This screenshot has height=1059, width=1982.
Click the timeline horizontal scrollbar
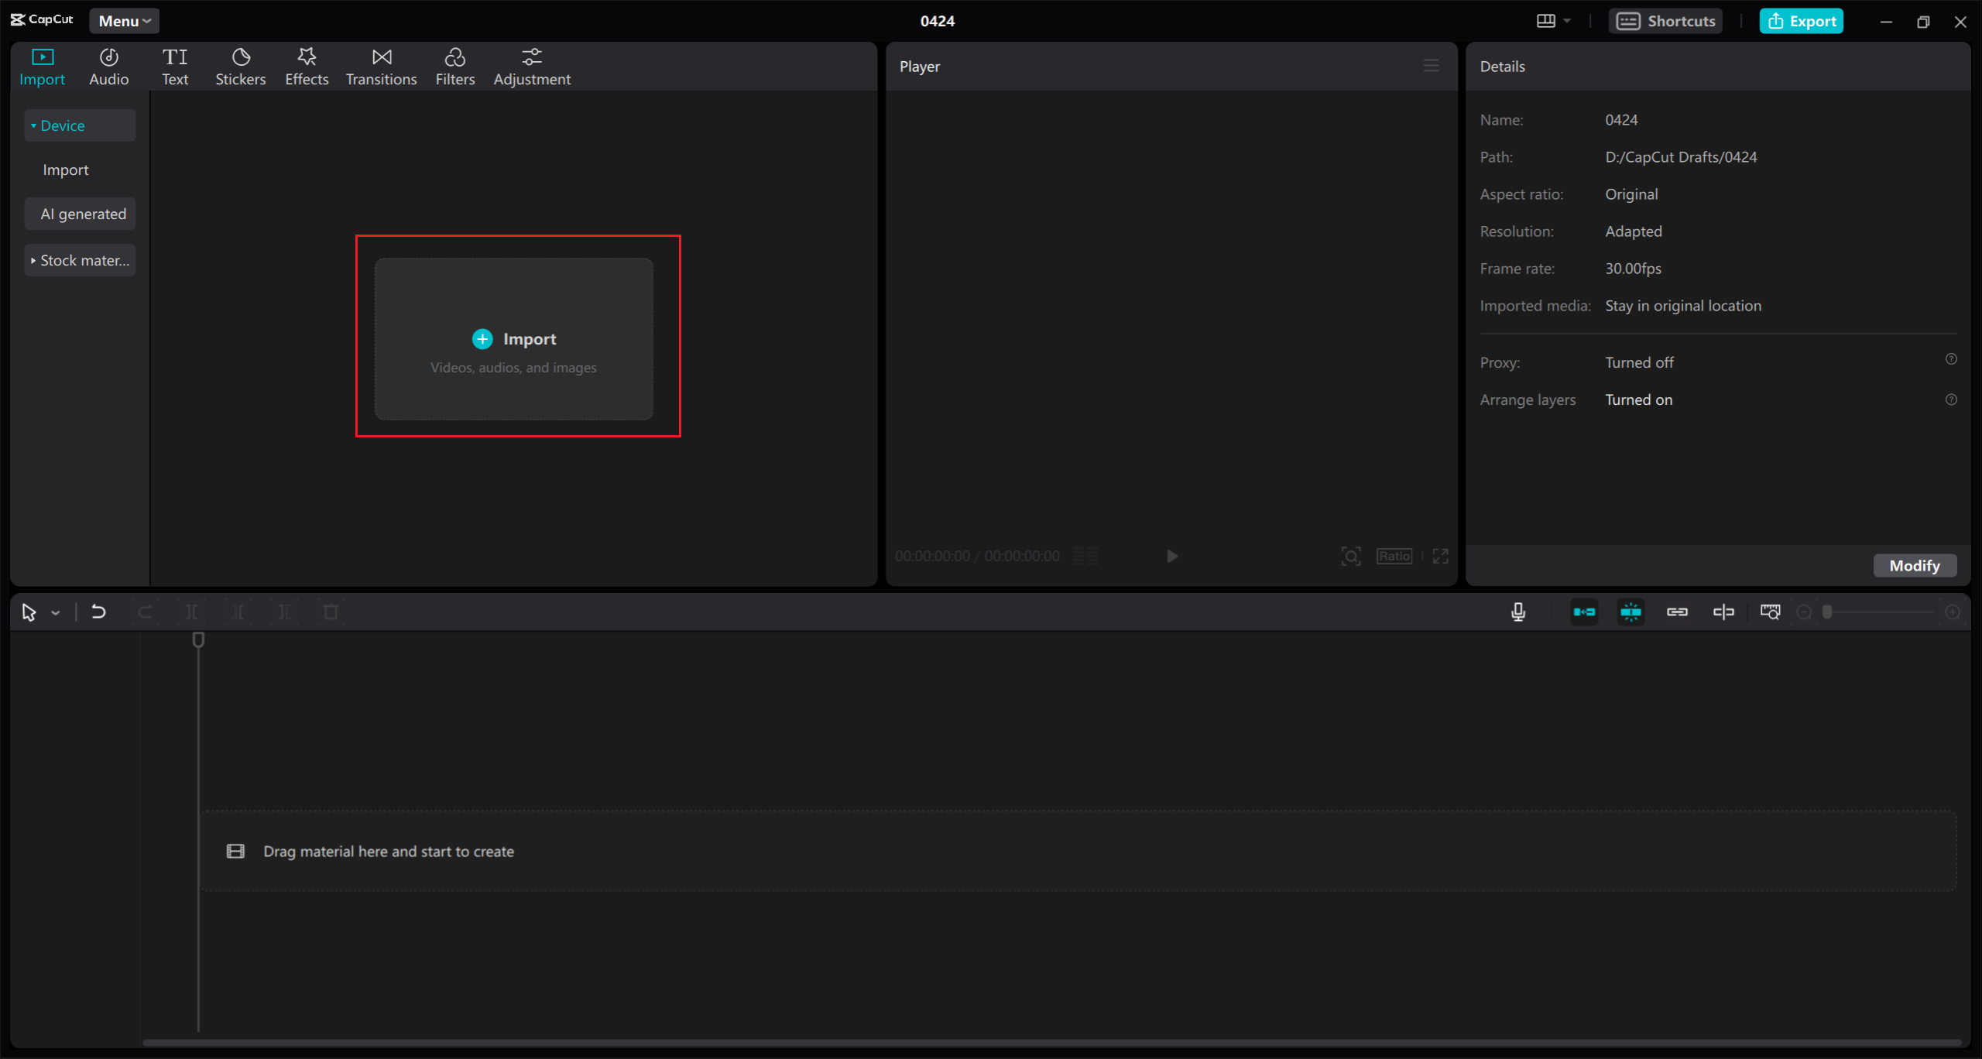[x=1051, y=1042]
